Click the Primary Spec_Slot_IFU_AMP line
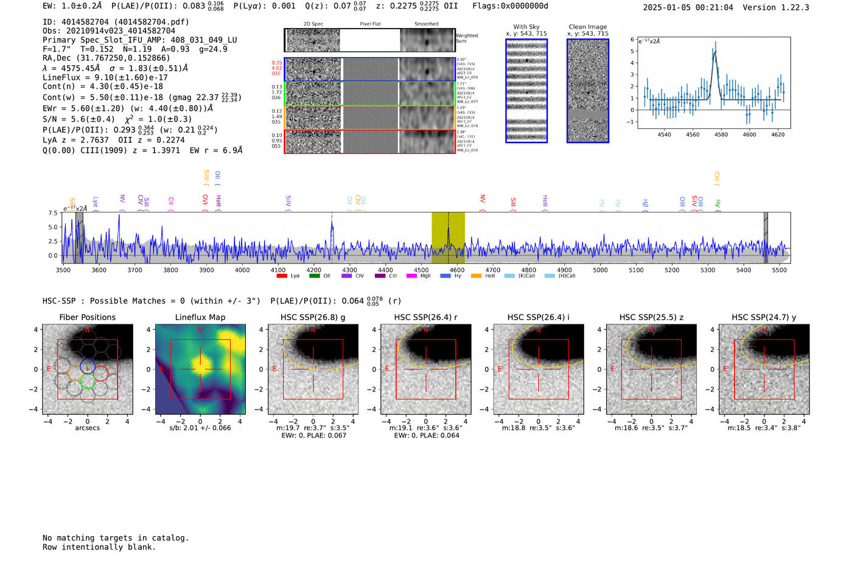Screen dimensions: 852x580 [x=140, y=40]
